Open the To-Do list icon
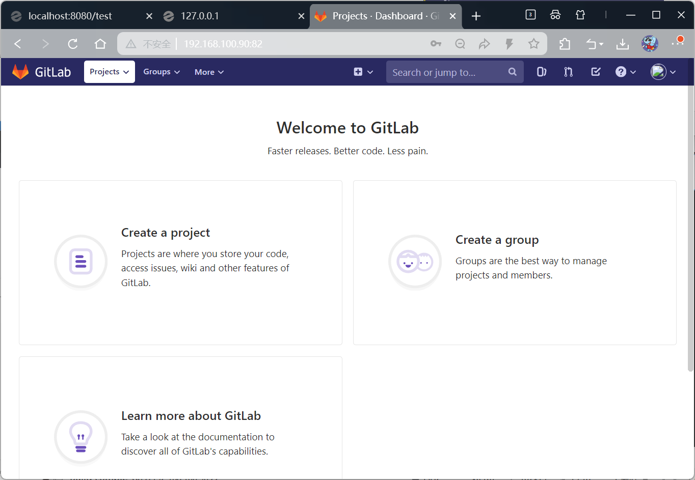 coord(596,72)
